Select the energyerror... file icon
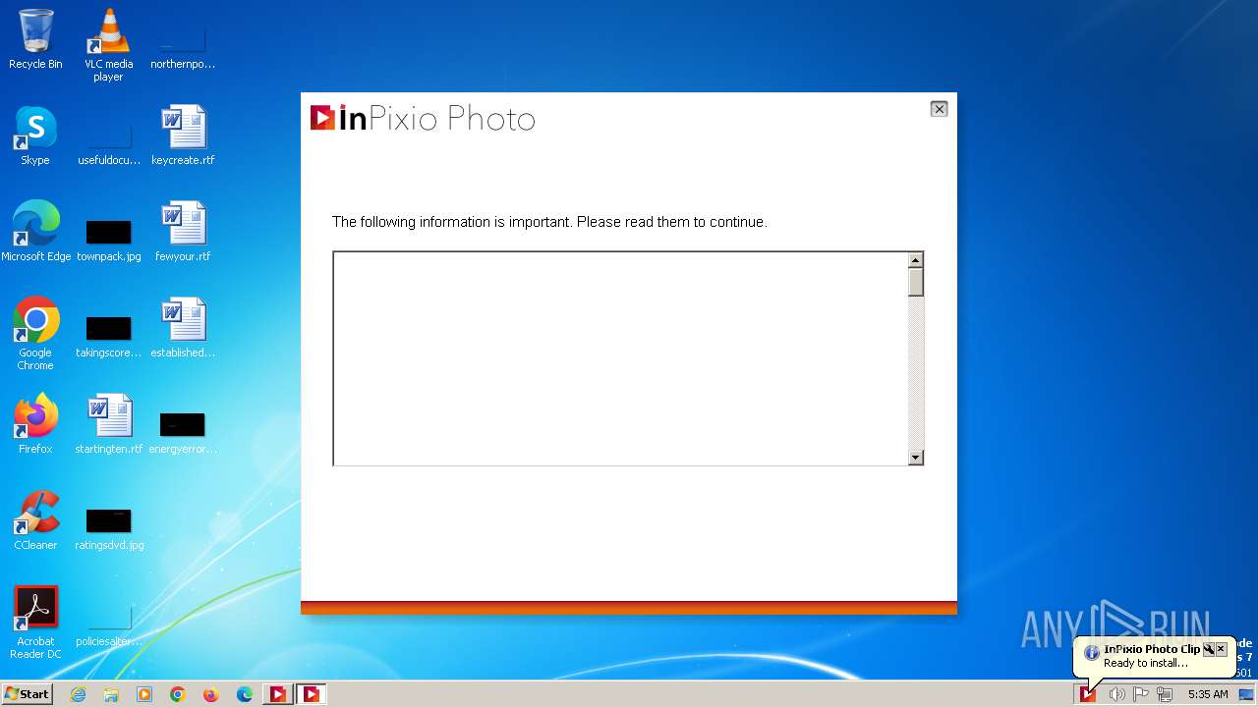 [x=183, y=432]
